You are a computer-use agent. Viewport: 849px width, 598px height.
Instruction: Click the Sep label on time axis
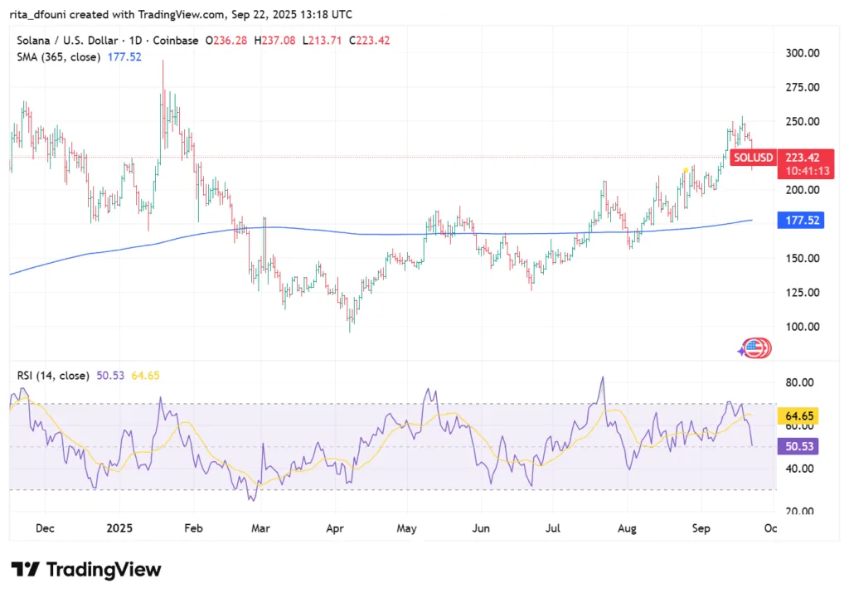703,526
